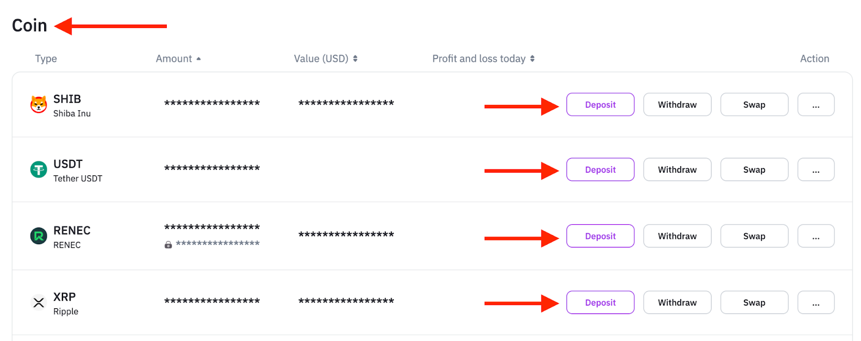
Task: Swap RENEC coins
Action: coord(754,236)
